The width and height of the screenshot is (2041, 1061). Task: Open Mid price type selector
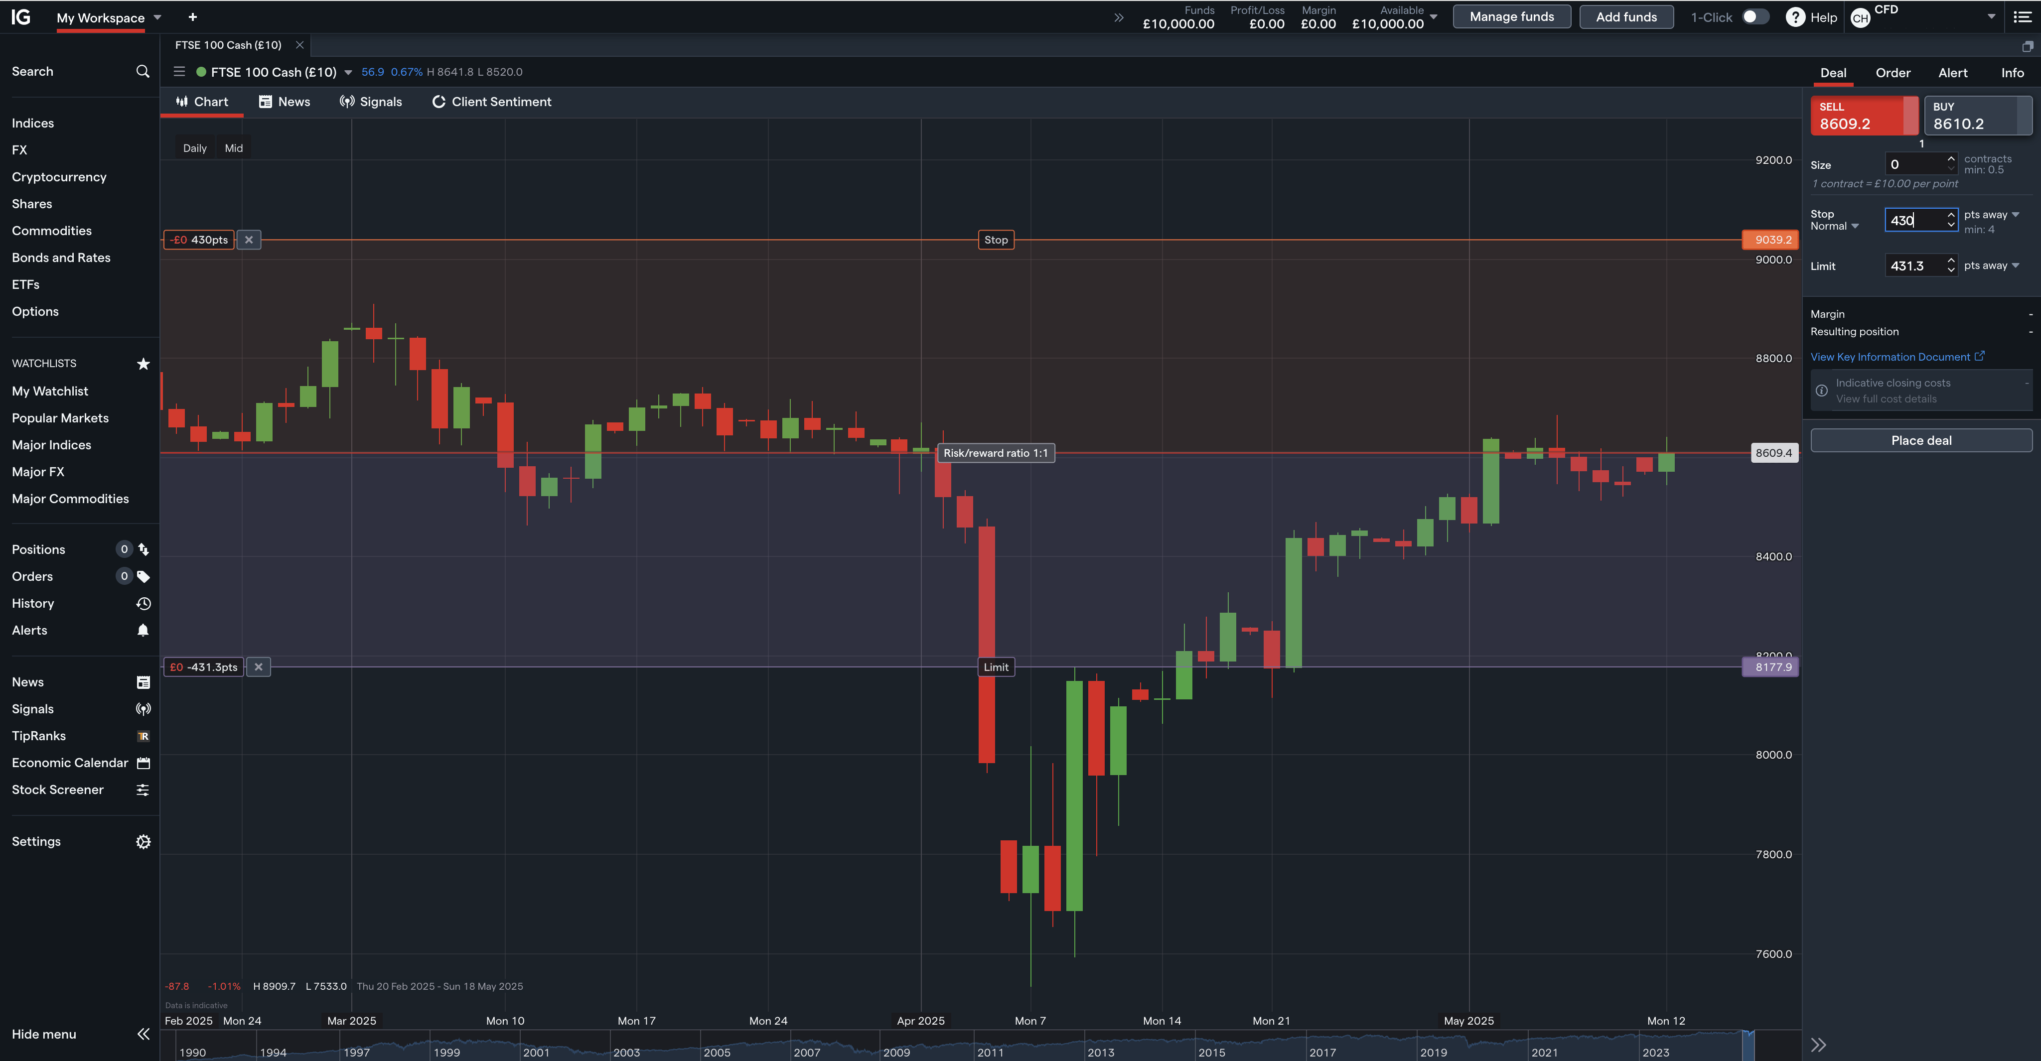234,148
